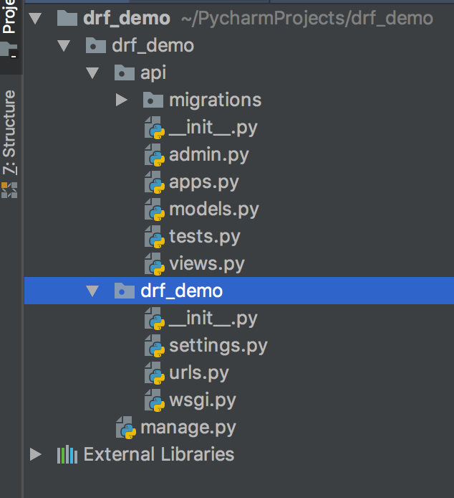This screenshot has width=454, height=498.
Task: Select apps.py file name
Action: click(204, 182)
